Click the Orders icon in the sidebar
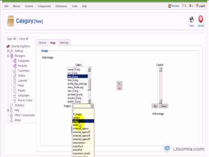This screenshot has width=209, height=157. pos(15,75)
